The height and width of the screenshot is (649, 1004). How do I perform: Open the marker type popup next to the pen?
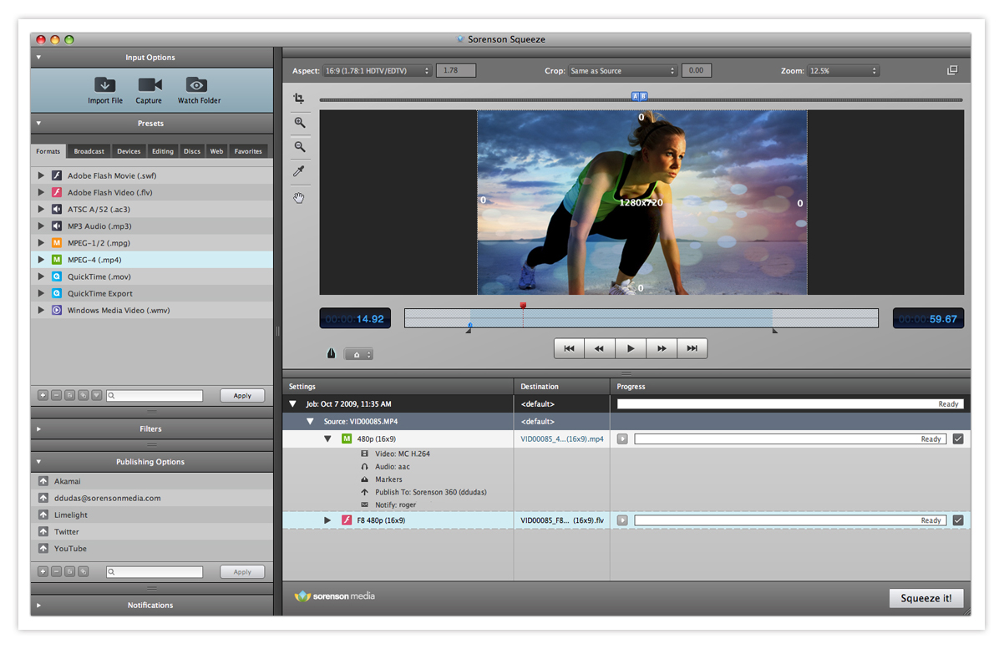coord(358,355)
